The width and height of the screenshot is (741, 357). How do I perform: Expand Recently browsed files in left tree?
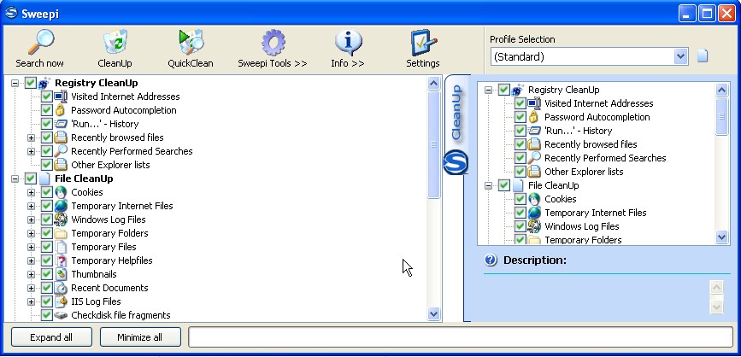click(x=31, y=138)
